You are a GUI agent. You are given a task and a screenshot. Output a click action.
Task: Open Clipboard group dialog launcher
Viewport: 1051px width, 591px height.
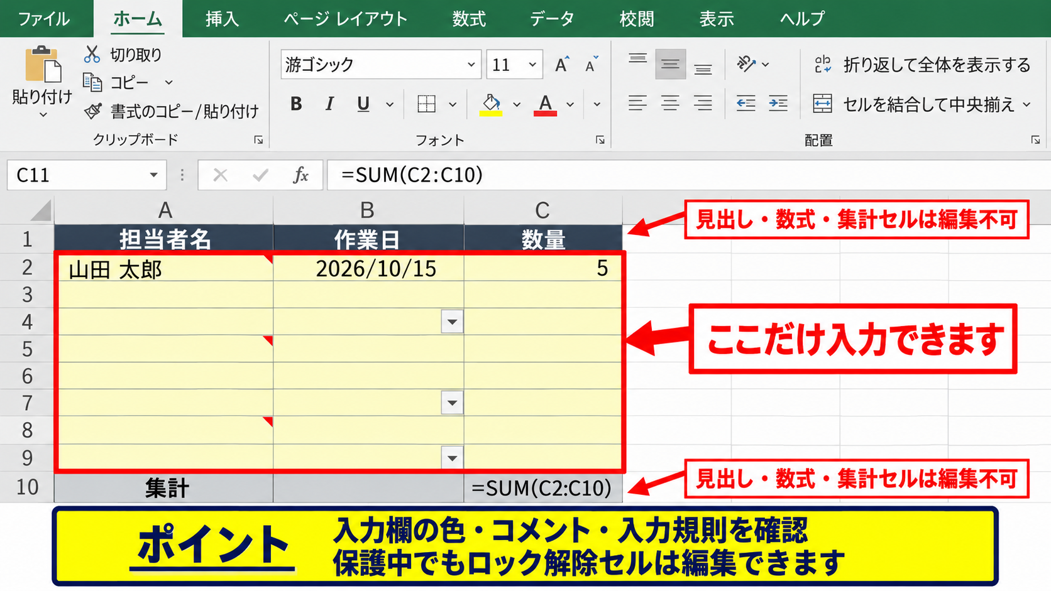click(x=258, y=140)
